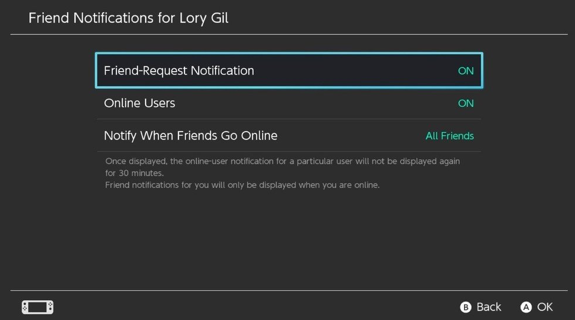575x320 pixels.
Task: Click the Lory Gil name in the header
Action: coord(204,18)
